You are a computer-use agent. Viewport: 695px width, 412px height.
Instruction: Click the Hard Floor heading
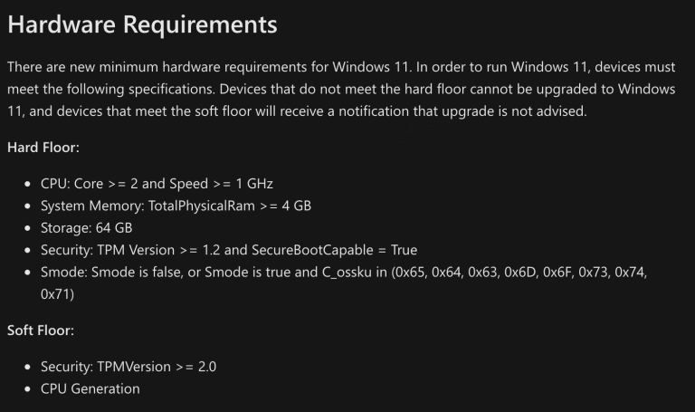pyautogui.click(x=43, y=148)
